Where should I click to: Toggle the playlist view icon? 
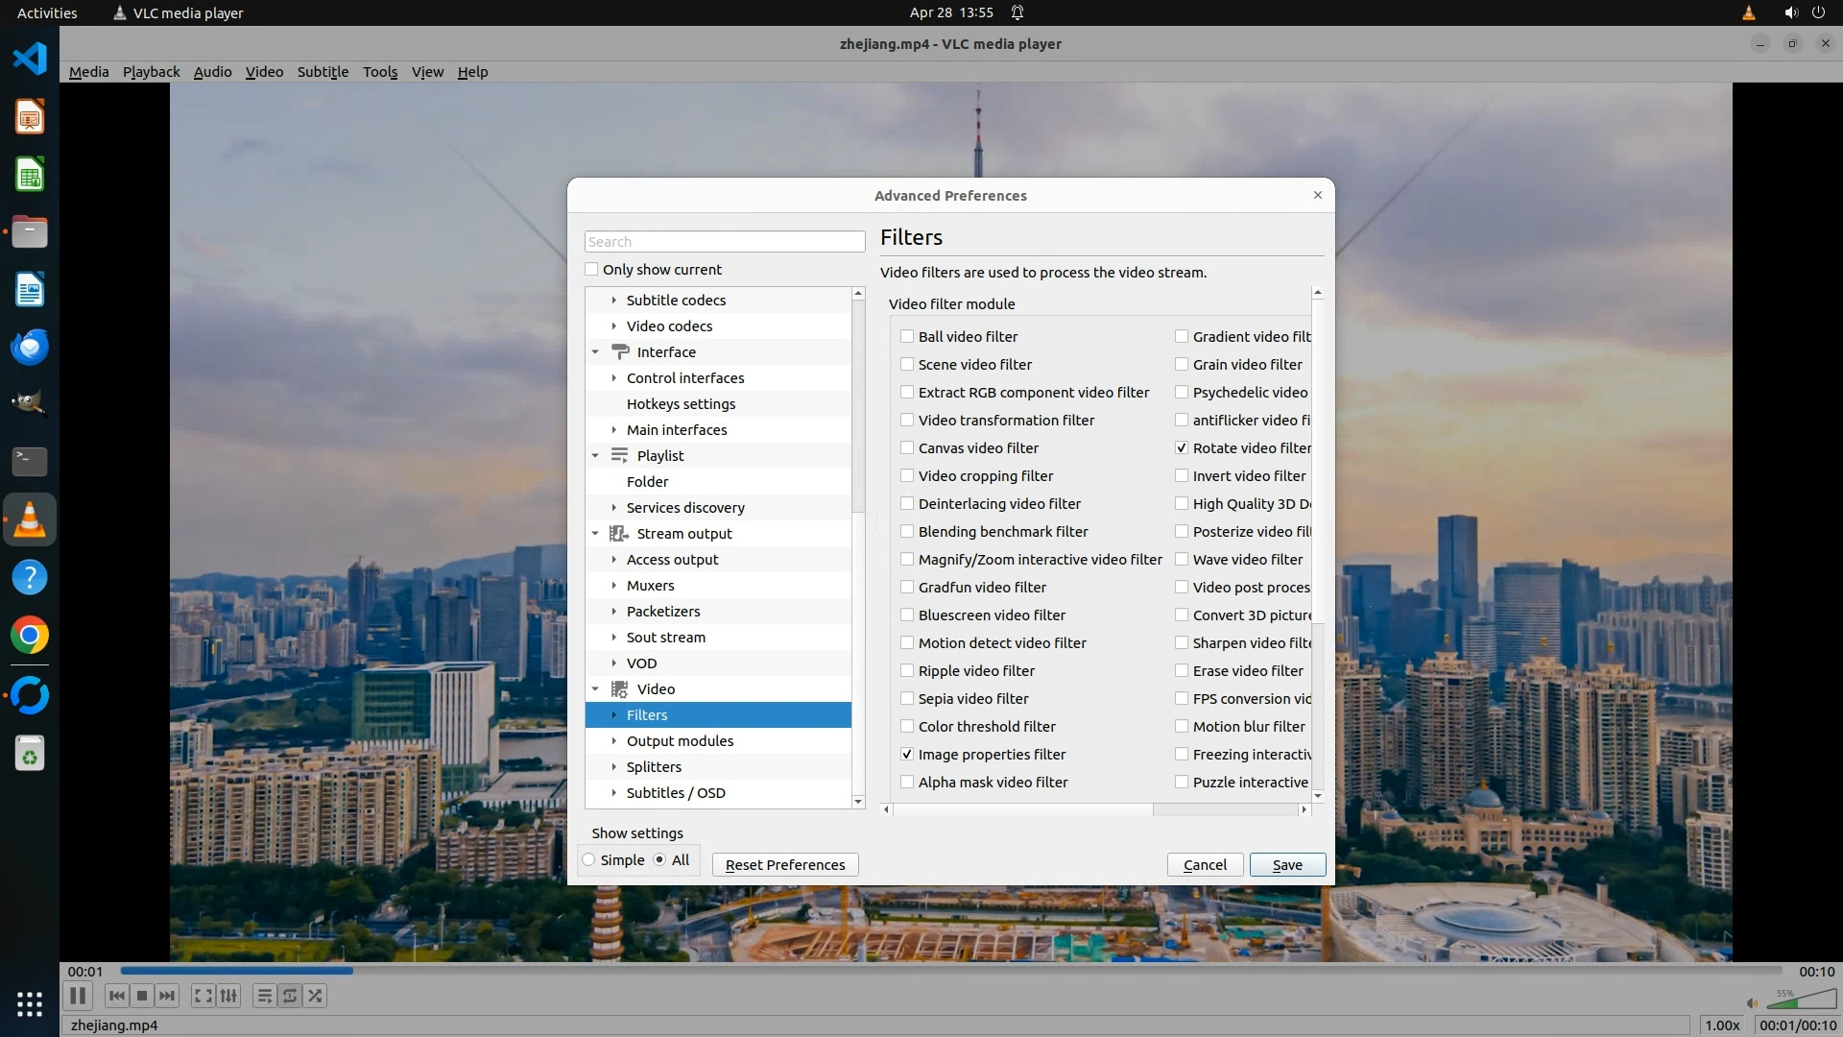point(264,997)
